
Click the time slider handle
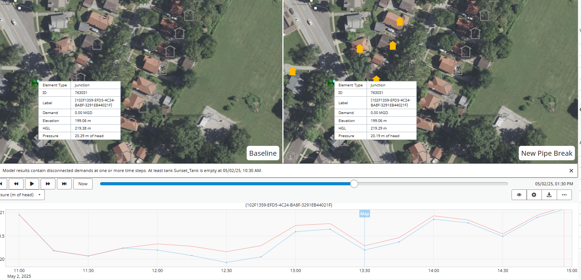[x=354, y=184]
